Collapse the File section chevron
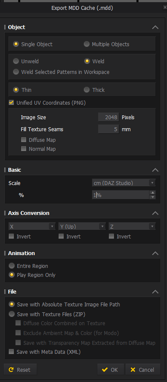 click(155, 291)
